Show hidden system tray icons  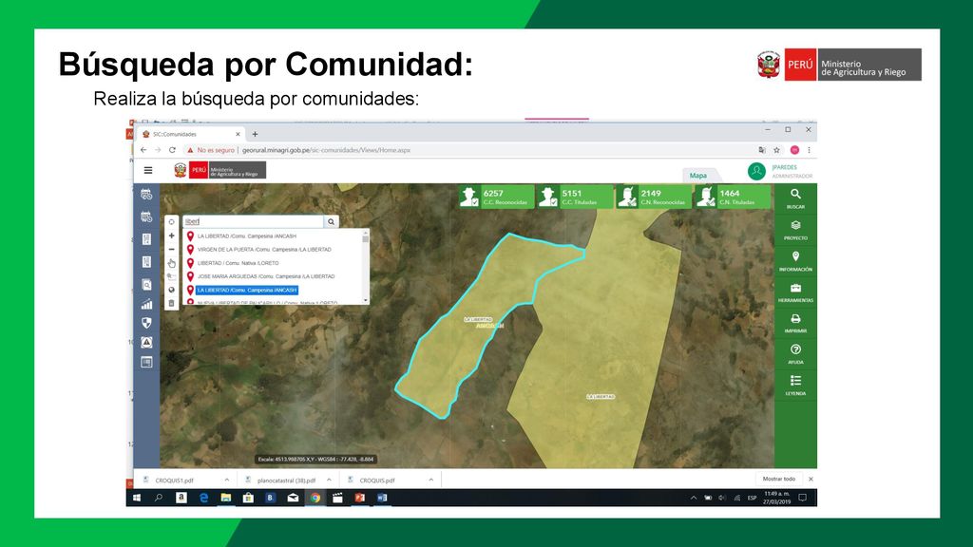693,498
